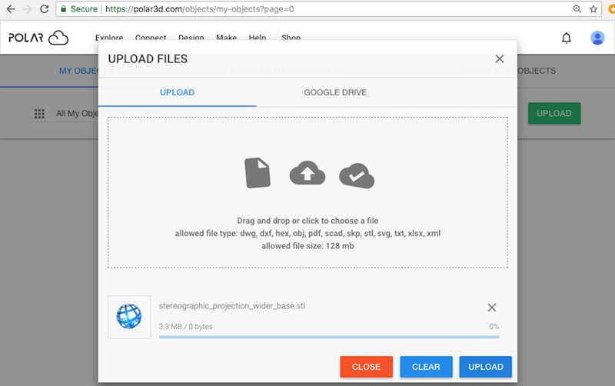Click the browser address bar URL
Viewport: 615px width, 386px height.
[200, 9]
